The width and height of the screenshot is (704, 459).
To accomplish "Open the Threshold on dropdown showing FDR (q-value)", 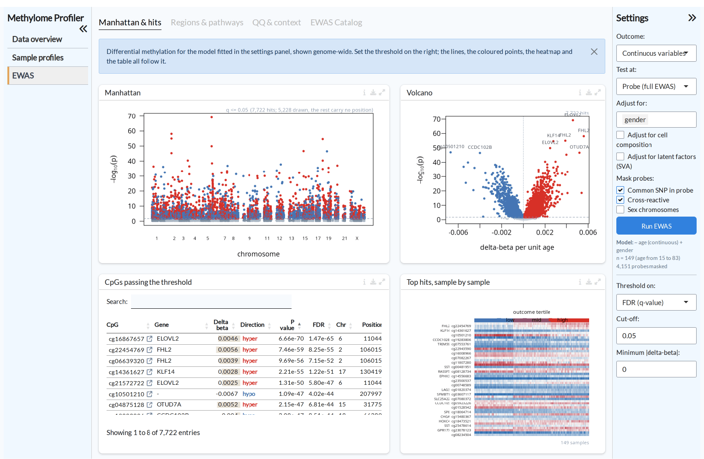I will click(x=656, y=303).
